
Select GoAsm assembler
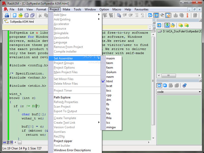point(111,72)
